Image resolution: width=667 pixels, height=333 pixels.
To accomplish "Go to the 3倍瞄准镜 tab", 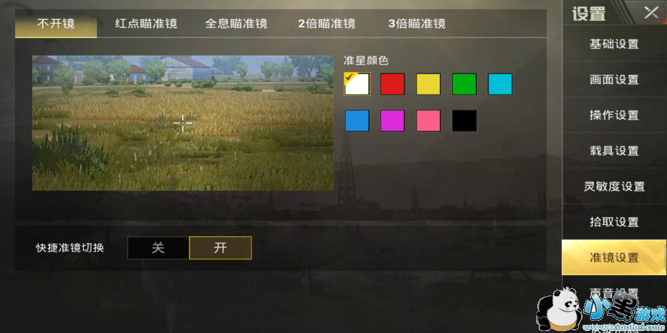I will pyautogui.click(x=417, y=23).
